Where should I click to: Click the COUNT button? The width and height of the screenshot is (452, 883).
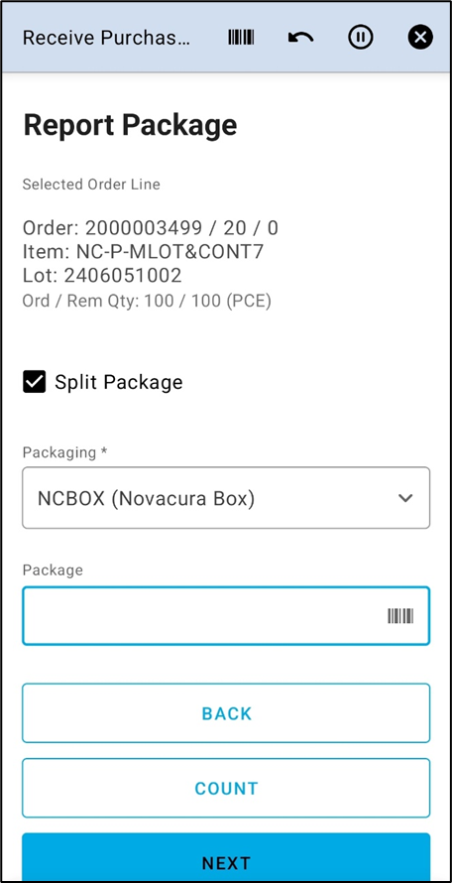click(226, 788)
